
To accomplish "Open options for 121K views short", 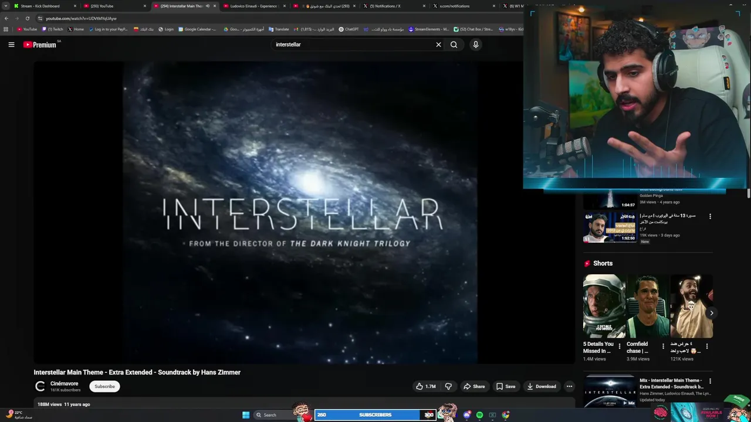I will [x=707, y=346].
